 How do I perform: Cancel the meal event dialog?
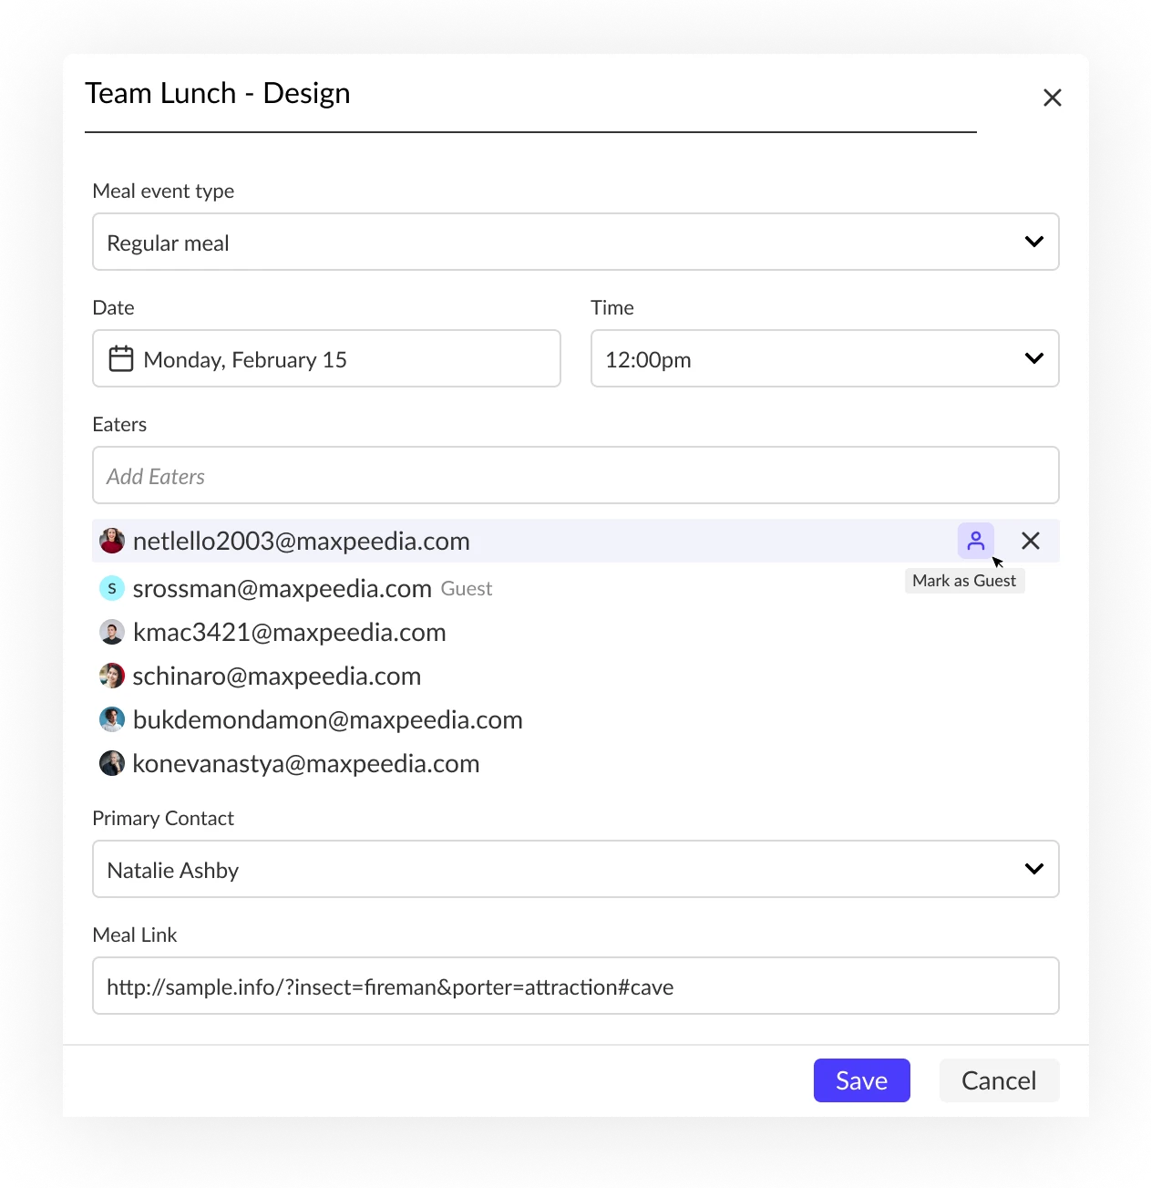(999, 1080)
